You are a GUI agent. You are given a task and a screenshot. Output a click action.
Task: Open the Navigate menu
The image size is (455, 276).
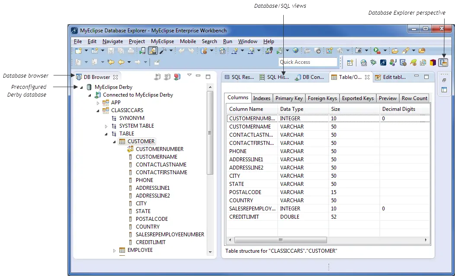[x=112, y=41]
